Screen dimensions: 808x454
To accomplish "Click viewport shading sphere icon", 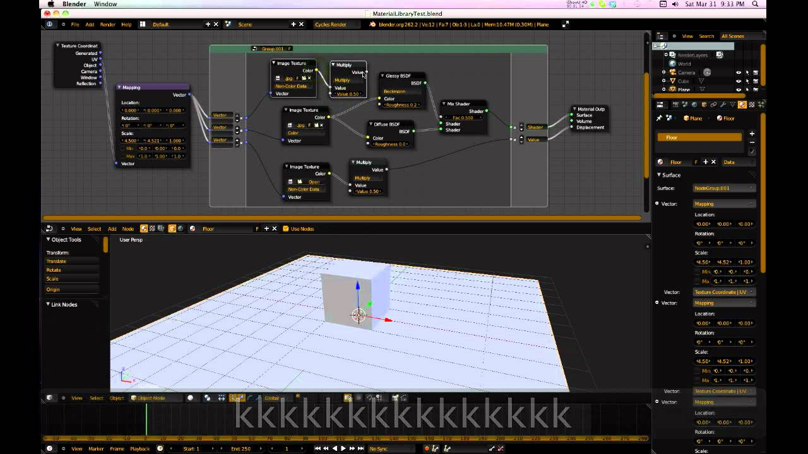I will pos(190,397).
